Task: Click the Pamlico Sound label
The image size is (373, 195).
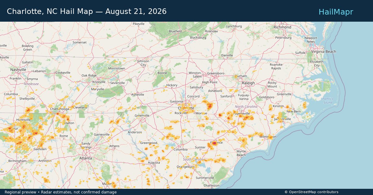Action: (x=328, y=101)
